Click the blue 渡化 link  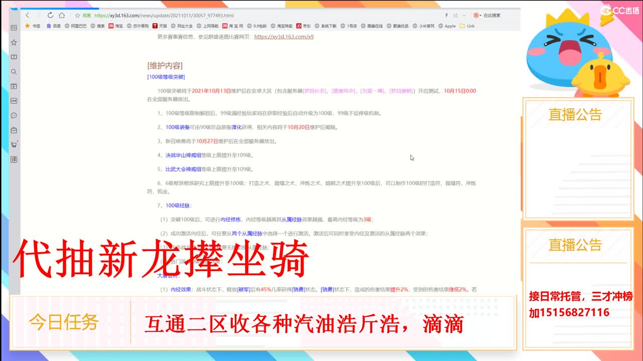pyautogui.click(x=237, y=127)
